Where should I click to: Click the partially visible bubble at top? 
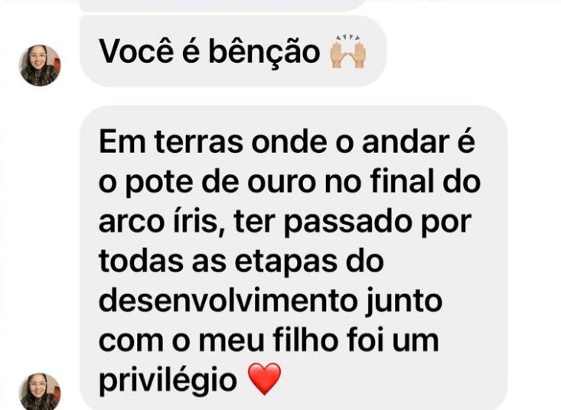point(222,5)
